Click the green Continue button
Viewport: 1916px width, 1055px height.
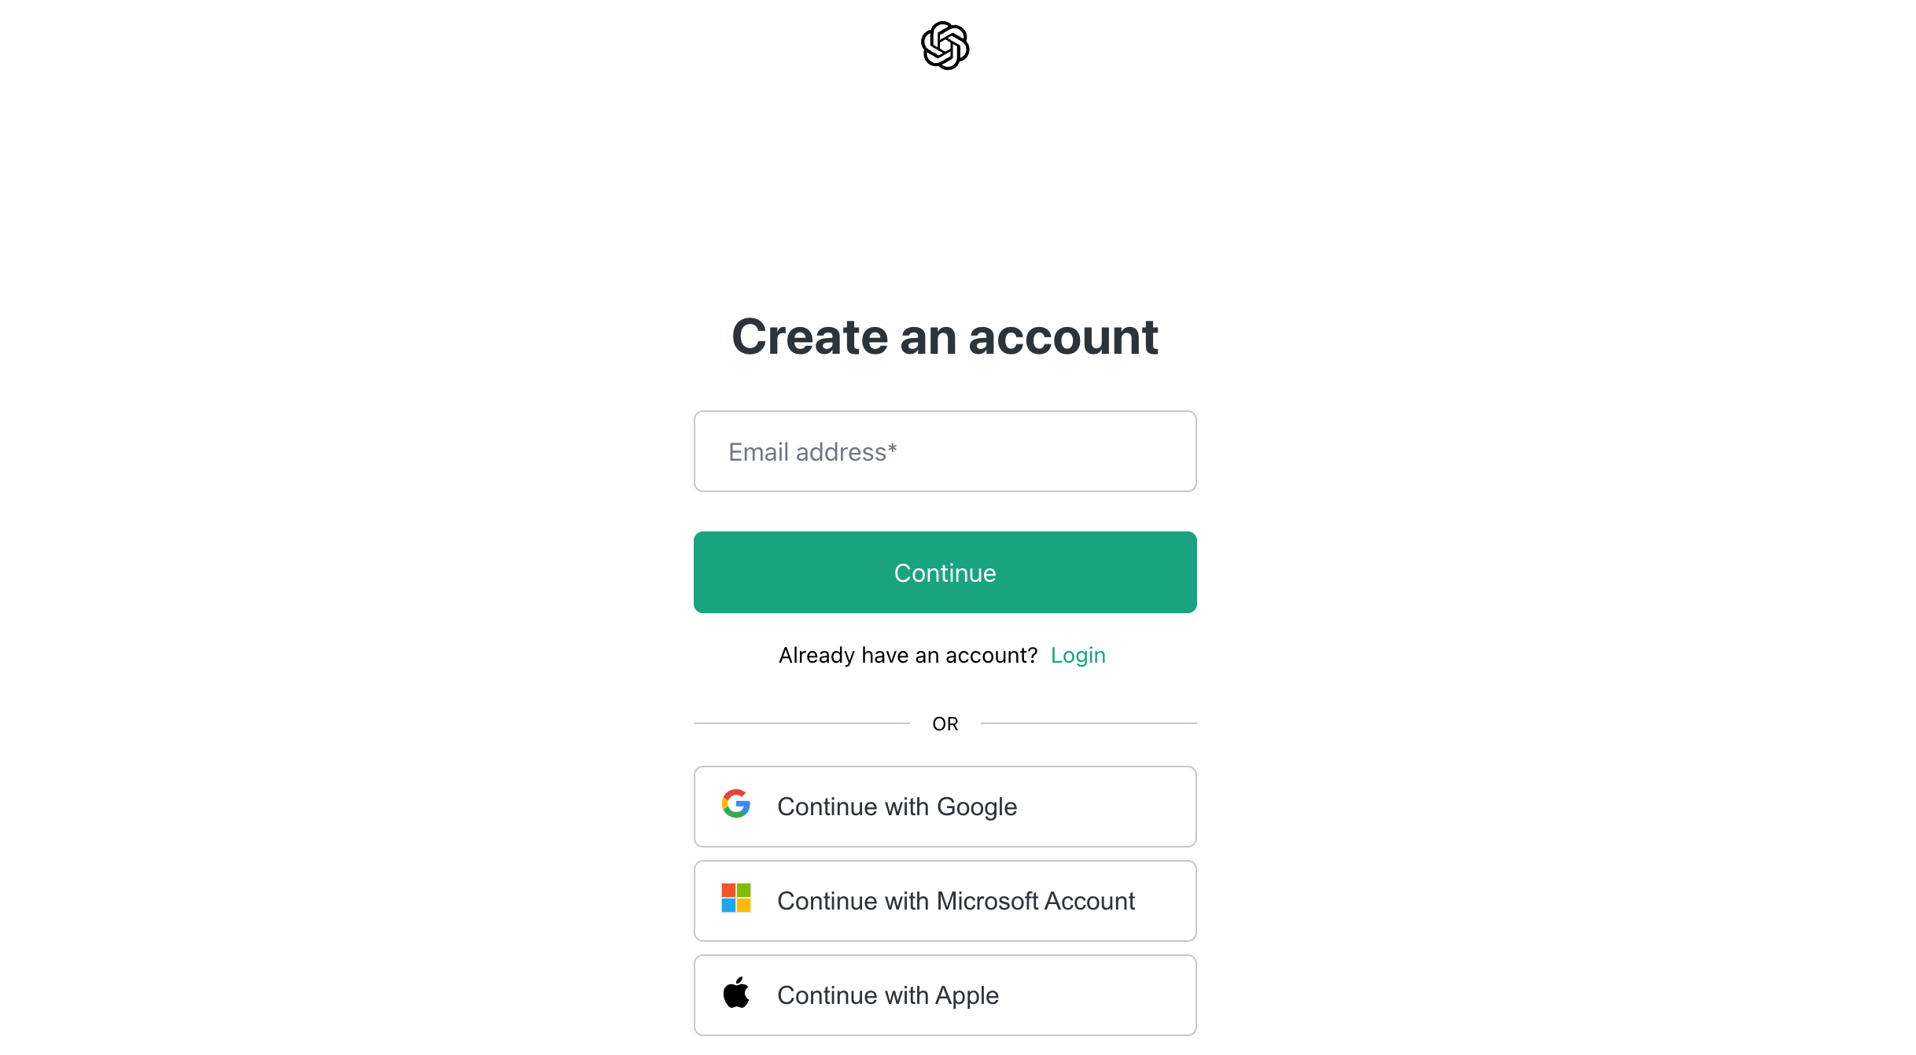945,572
